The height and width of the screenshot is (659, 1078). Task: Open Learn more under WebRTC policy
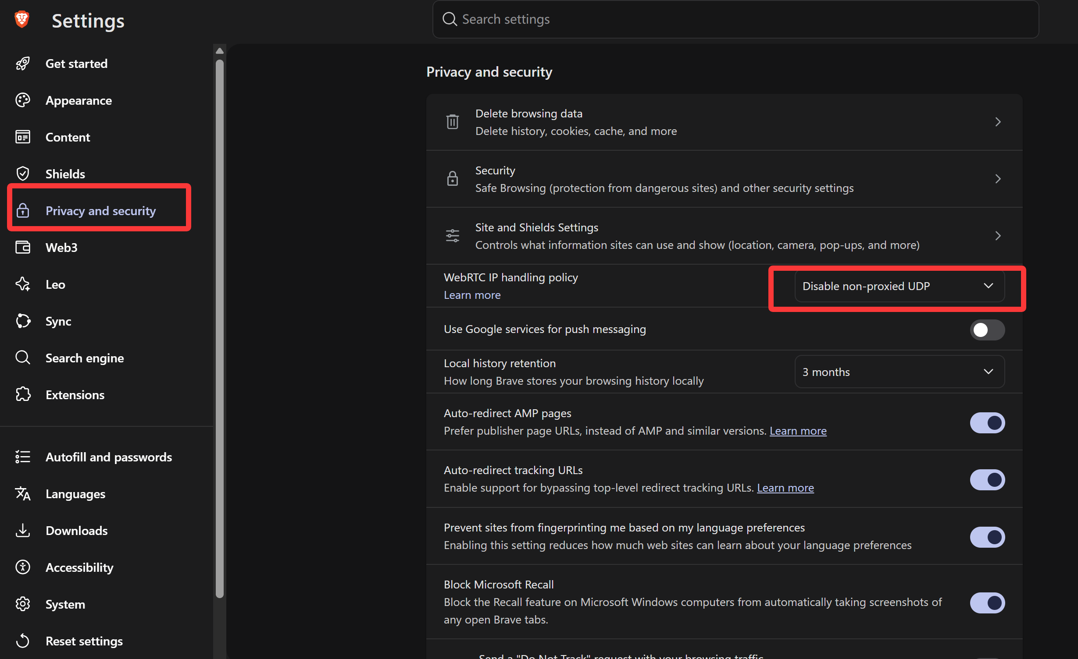click(472, 295)
